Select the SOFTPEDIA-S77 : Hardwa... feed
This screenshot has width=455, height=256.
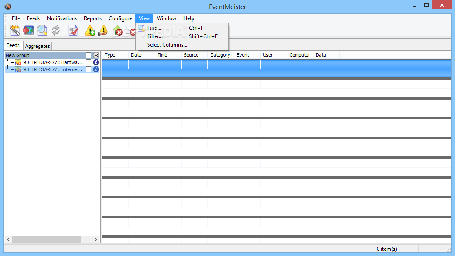[x=52, y=62]
